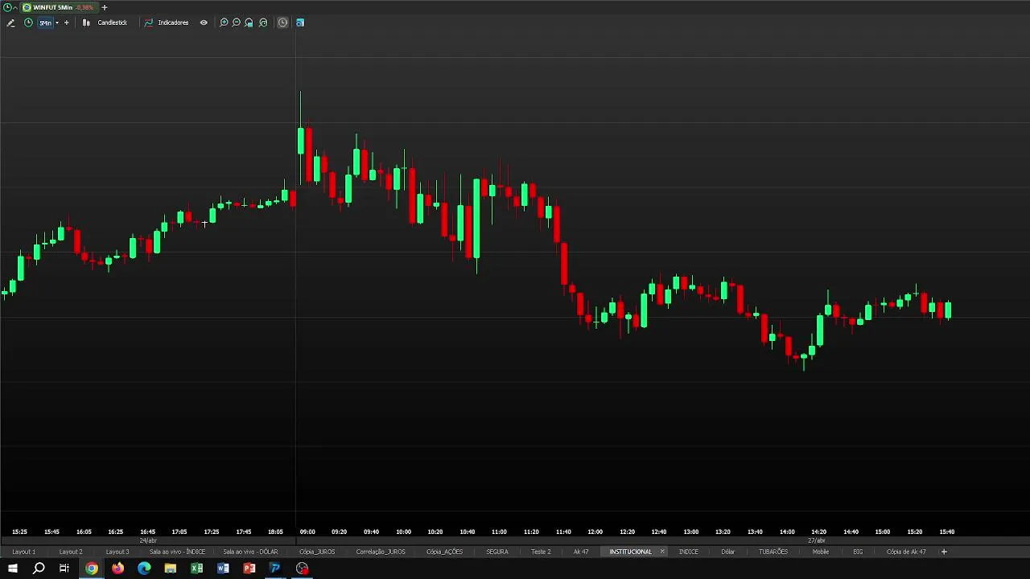Switch to Layout 3 tab
This screenshot has height=579, width=1030.
click(x=117, y=552)
